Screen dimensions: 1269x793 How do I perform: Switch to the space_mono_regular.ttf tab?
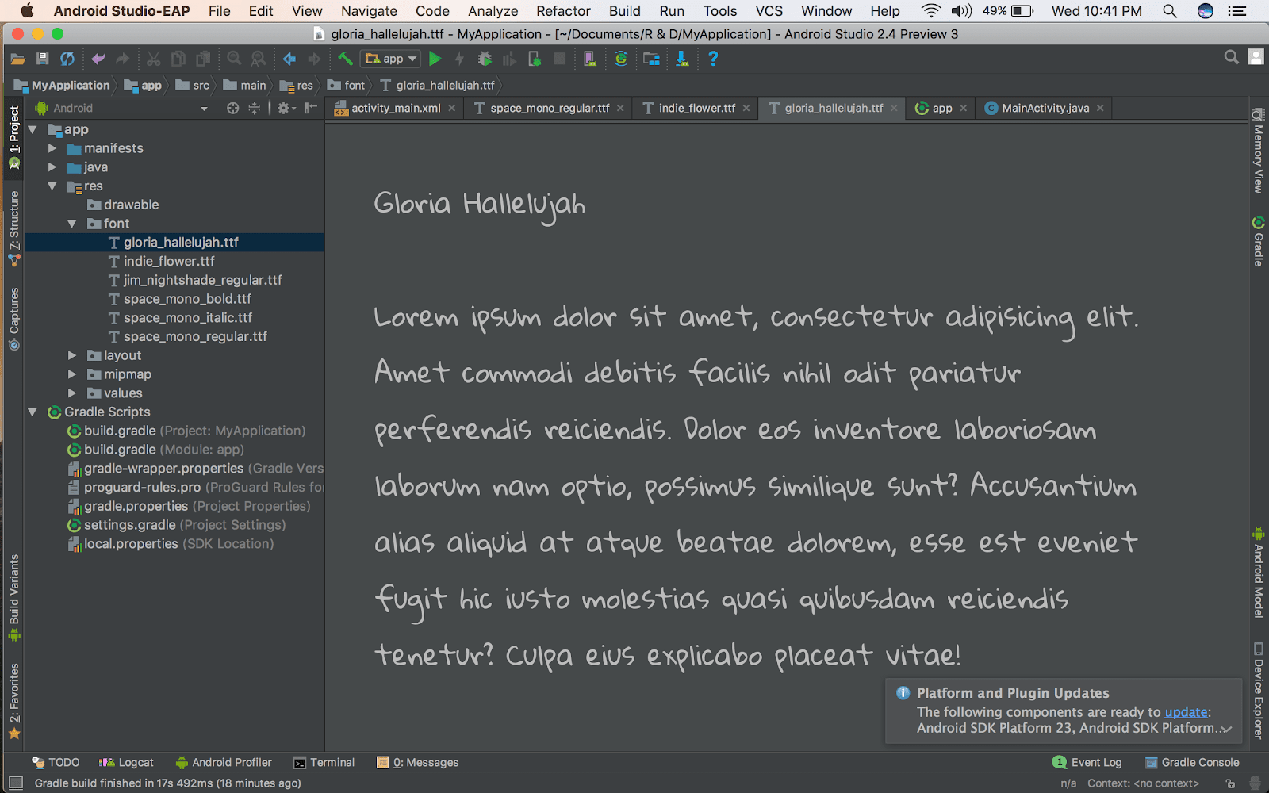point(550,108)
